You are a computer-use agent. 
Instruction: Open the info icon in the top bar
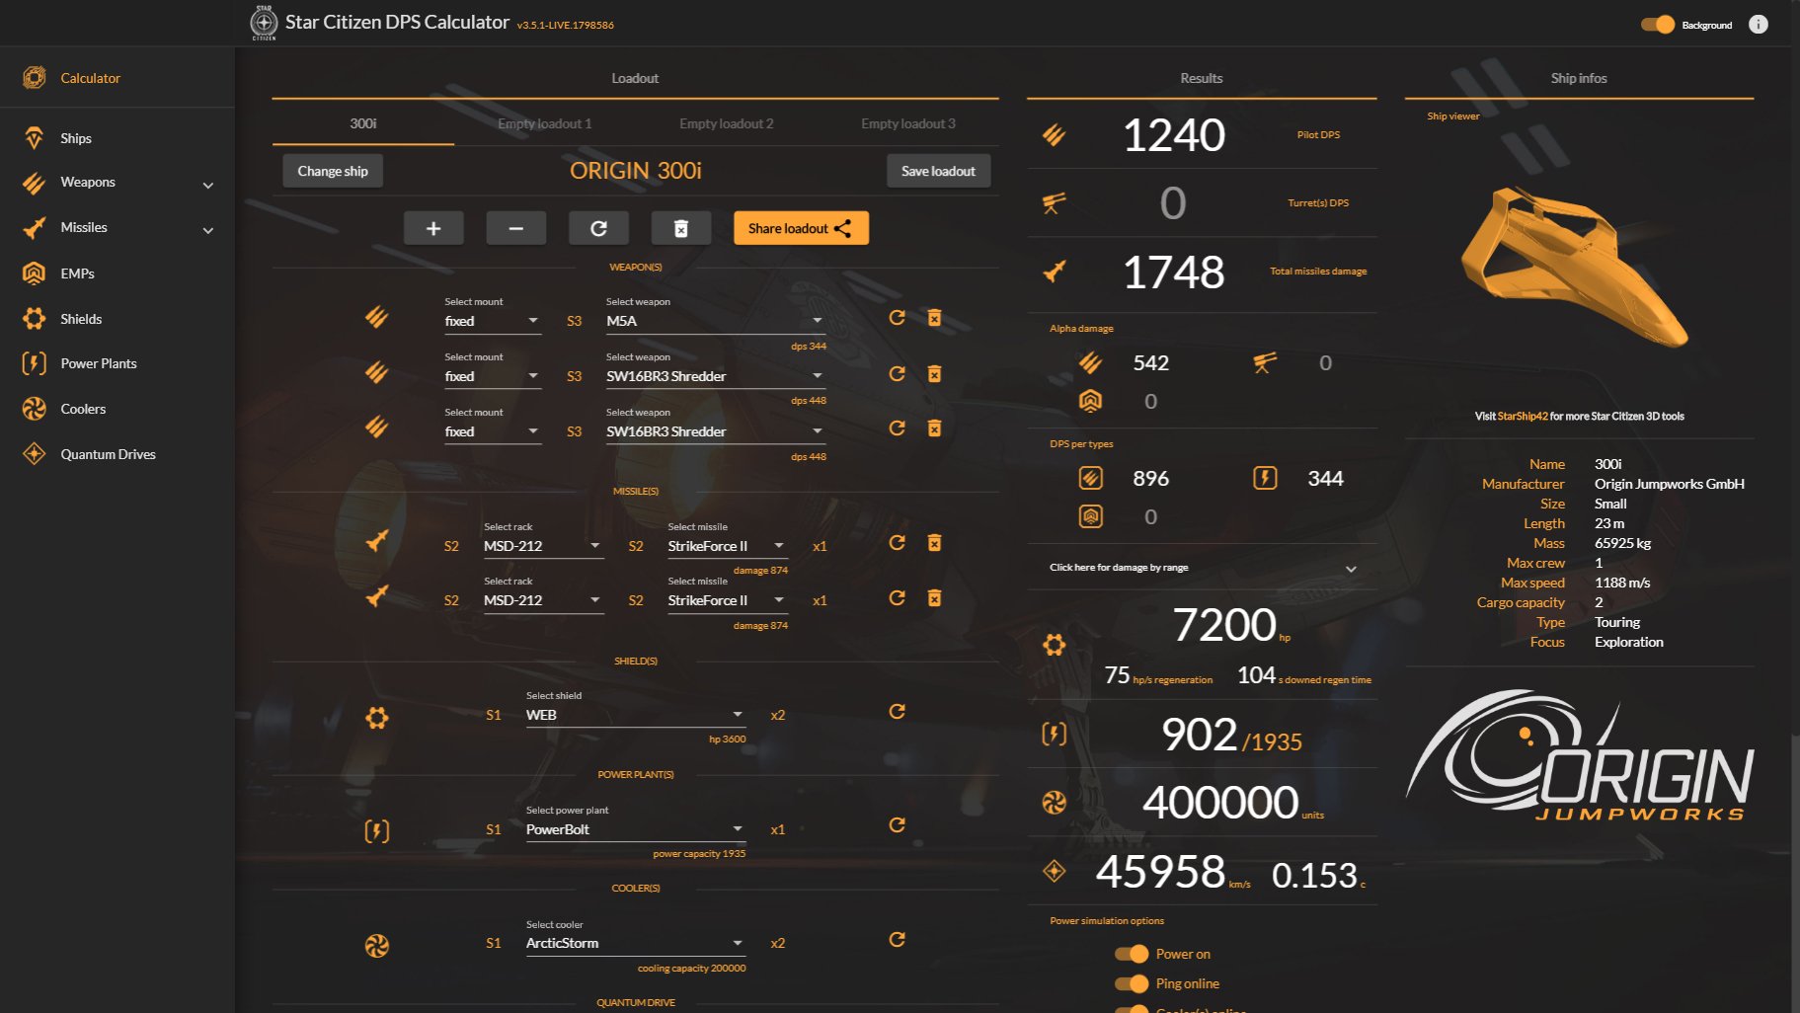[x=1758, y=25]
